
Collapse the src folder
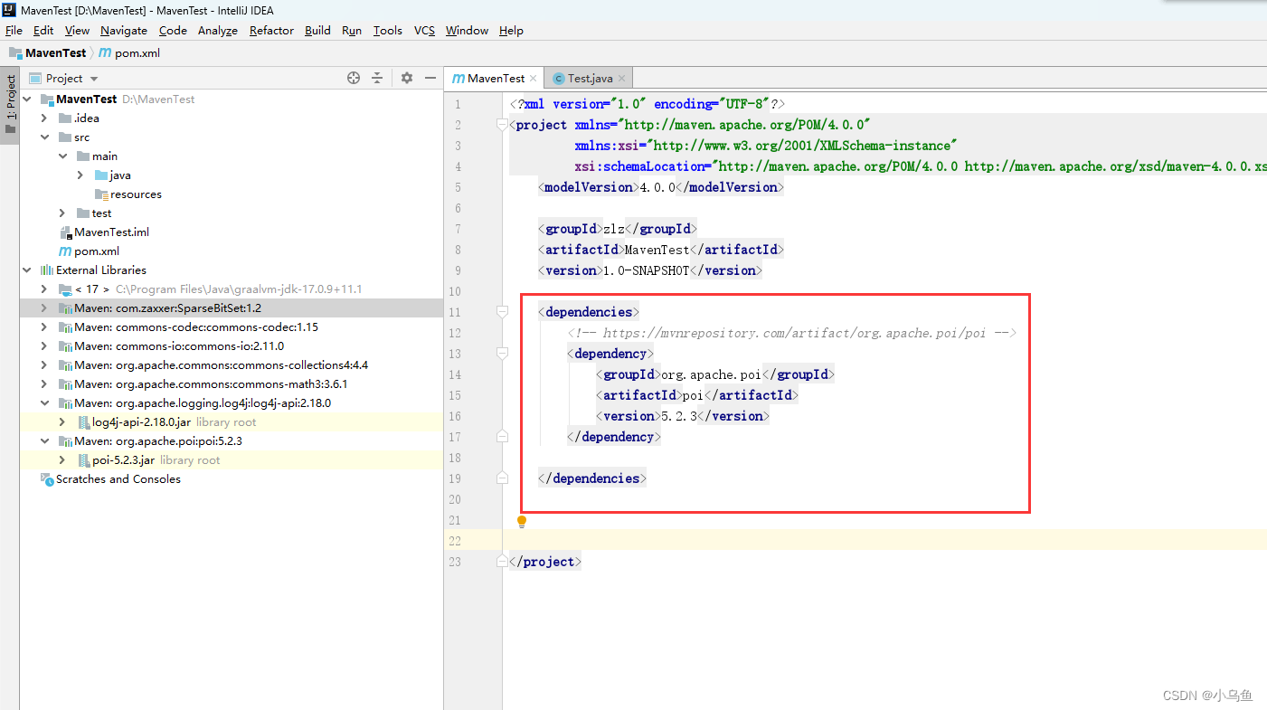[x=44, y=137]
